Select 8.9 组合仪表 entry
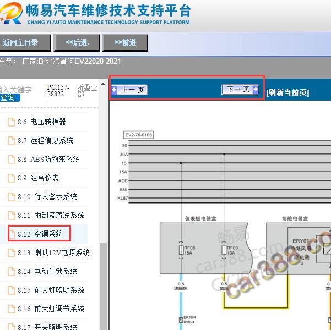 [38, 178]
